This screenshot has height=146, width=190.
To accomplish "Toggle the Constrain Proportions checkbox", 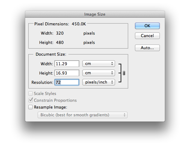I will tap(30, 100).
